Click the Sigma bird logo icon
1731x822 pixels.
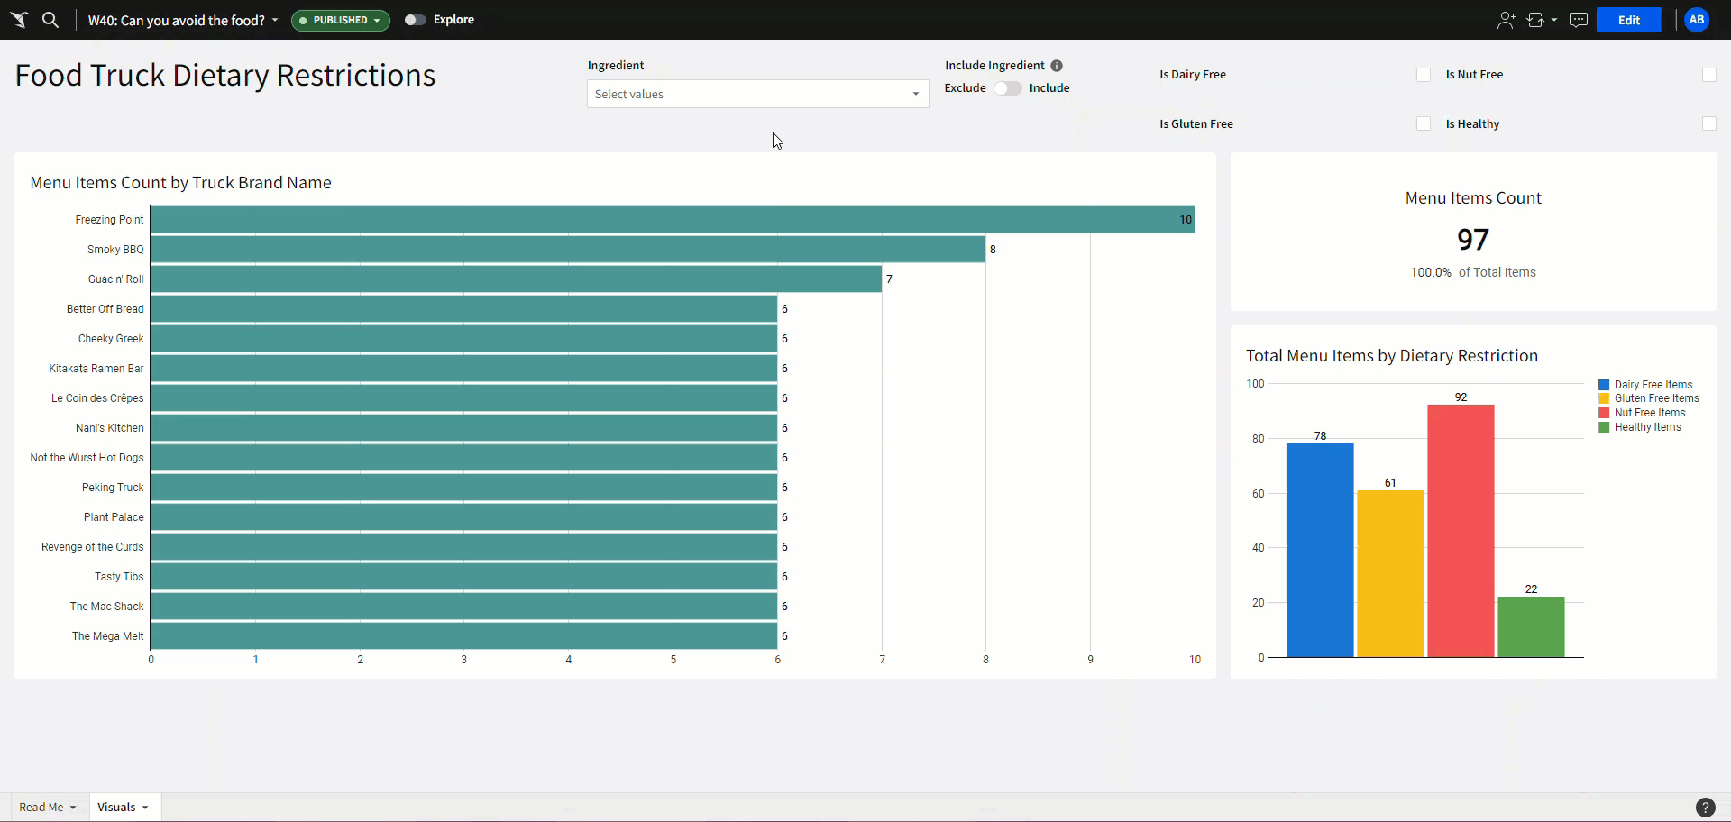point(20,20)
